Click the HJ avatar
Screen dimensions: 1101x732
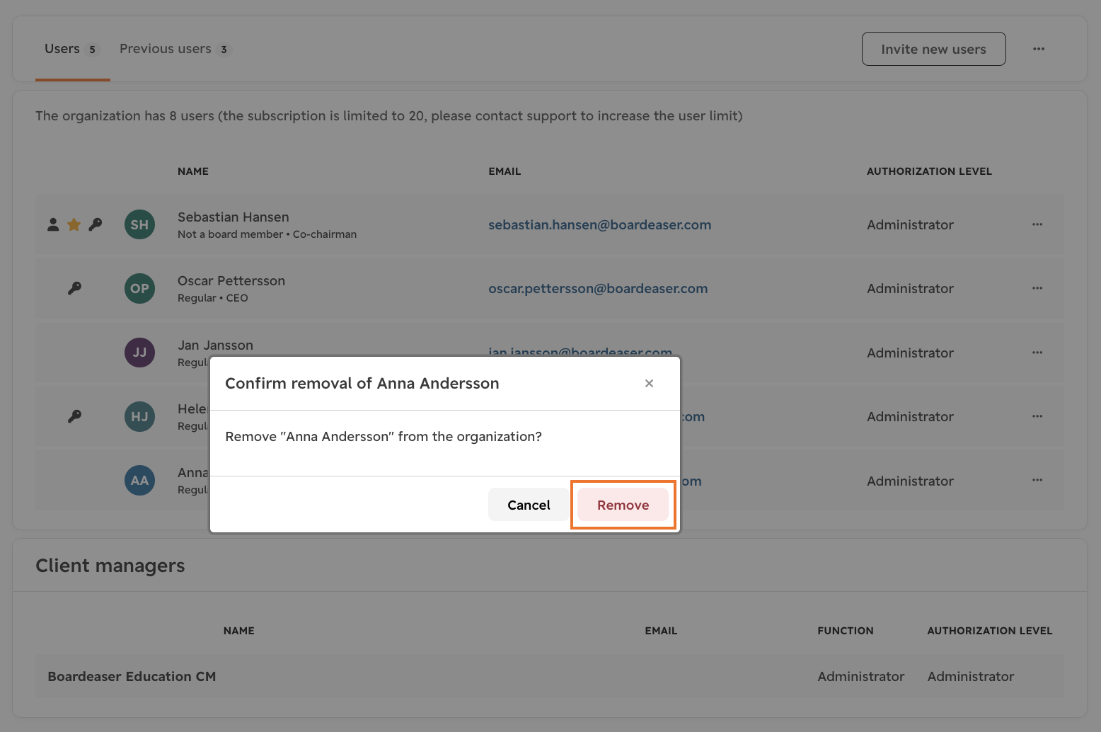click(139, 416)
